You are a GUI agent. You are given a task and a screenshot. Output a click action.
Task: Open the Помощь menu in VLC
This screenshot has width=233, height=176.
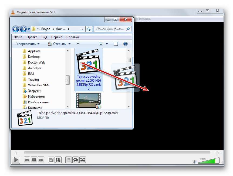point(144,19)
